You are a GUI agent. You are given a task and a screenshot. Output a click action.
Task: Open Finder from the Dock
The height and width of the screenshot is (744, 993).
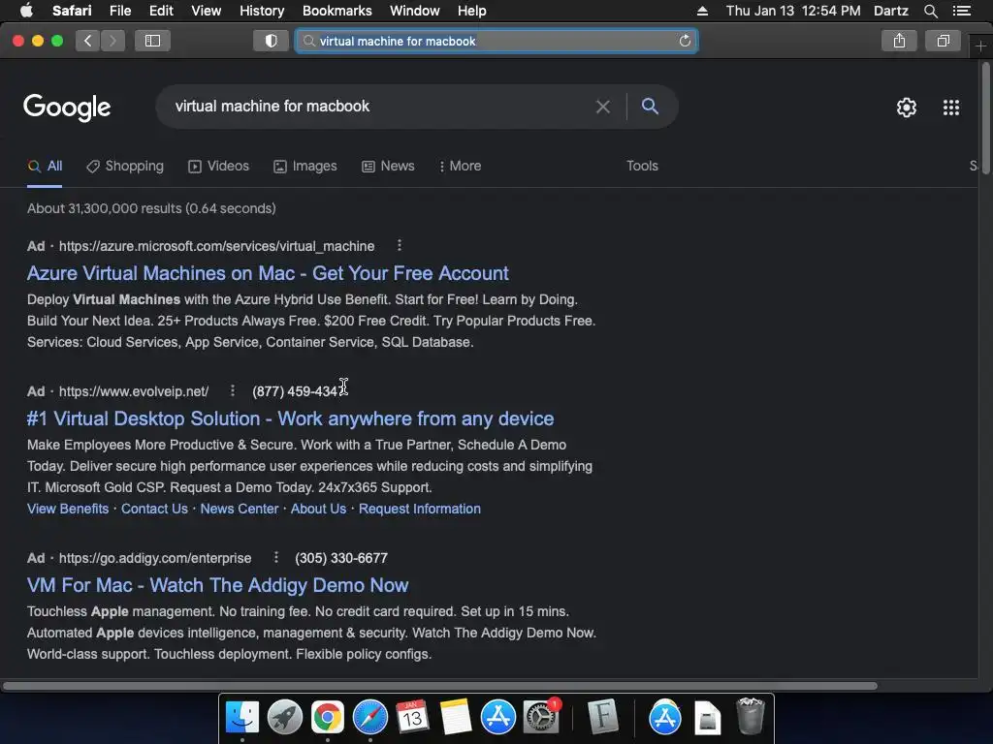(x=242, y=718)
